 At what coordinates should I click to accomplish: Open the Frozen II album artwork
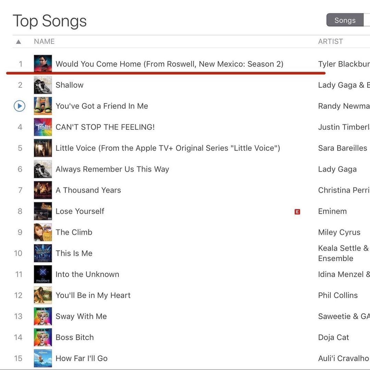[x=43, y=274]
